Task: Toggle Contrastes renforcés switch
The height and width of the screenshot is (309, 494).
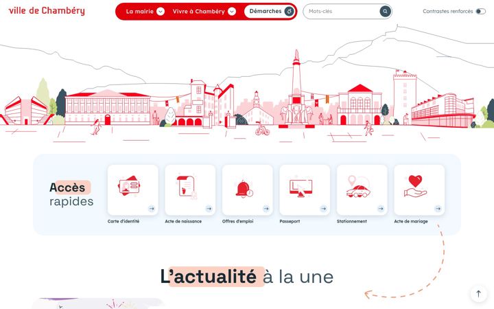Action: pyautogui.click(x=480, y=12)
